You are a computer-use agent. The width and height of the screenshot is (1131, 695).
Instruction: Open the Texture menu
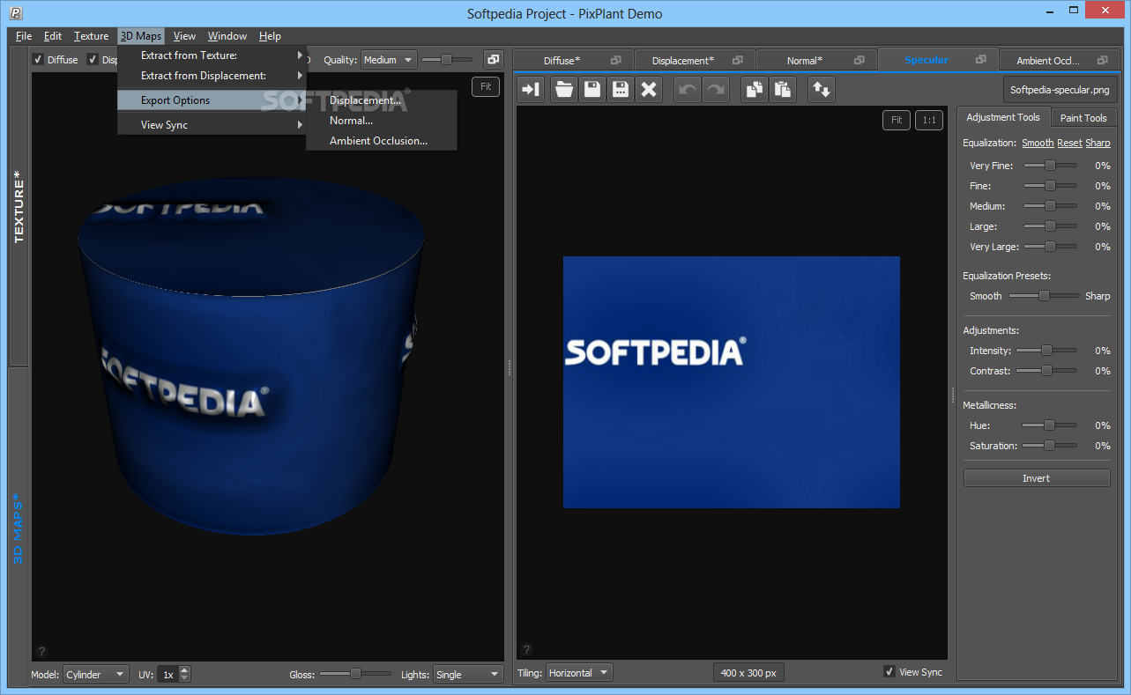point(91,36)
